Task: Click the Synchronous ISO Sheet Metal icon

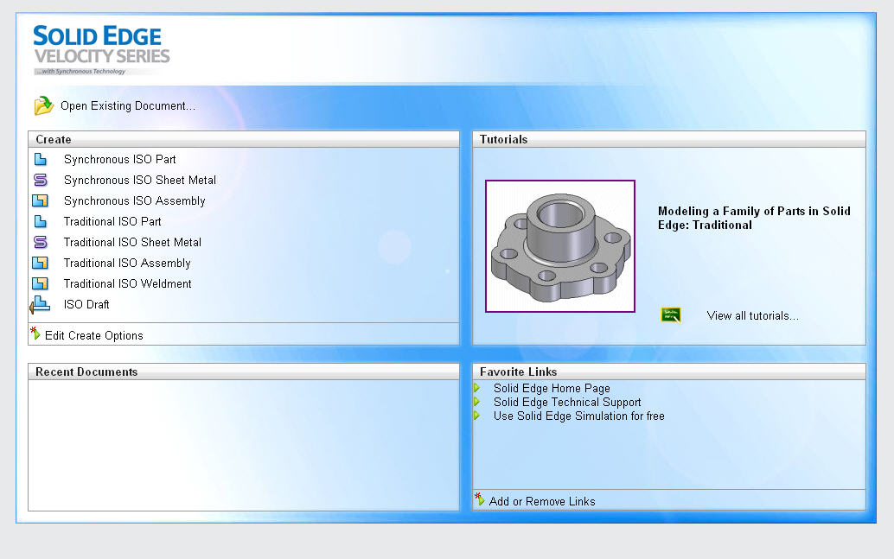Action: click(x=41, y=180)
